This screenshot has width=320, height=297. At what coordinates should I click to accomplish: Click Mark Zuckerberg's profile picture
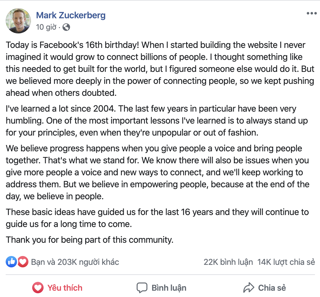[18, 21]
